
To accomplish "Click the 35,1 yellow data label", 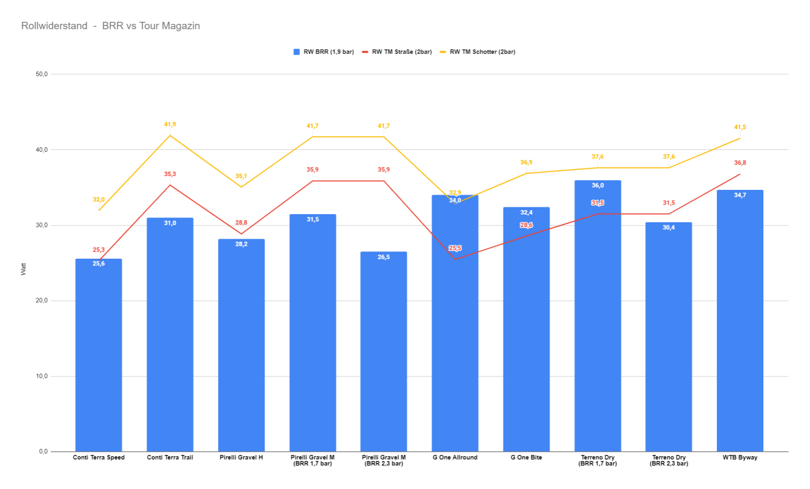I will 241,177.
